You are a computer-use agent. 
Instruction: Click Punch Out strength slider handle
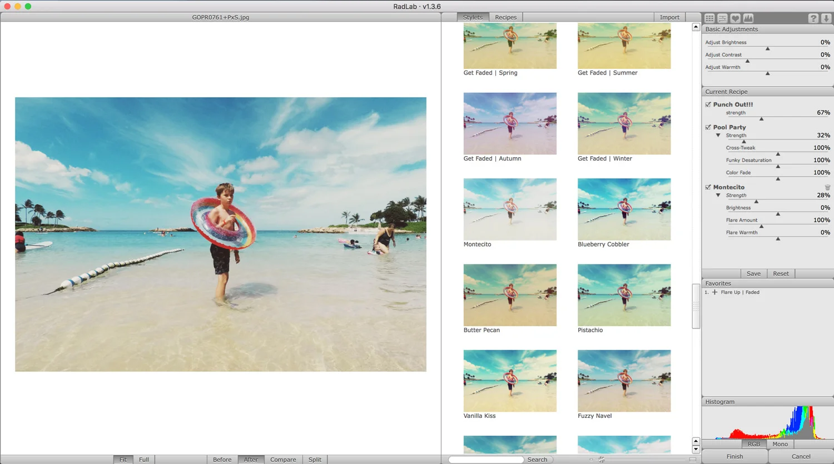coord(762,119)
